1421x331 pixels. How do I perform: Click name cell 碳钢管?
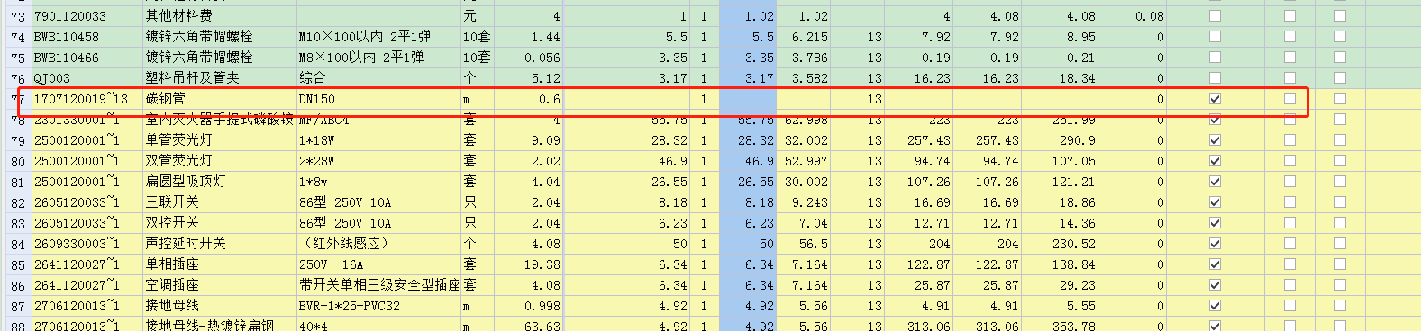(219, 99)
